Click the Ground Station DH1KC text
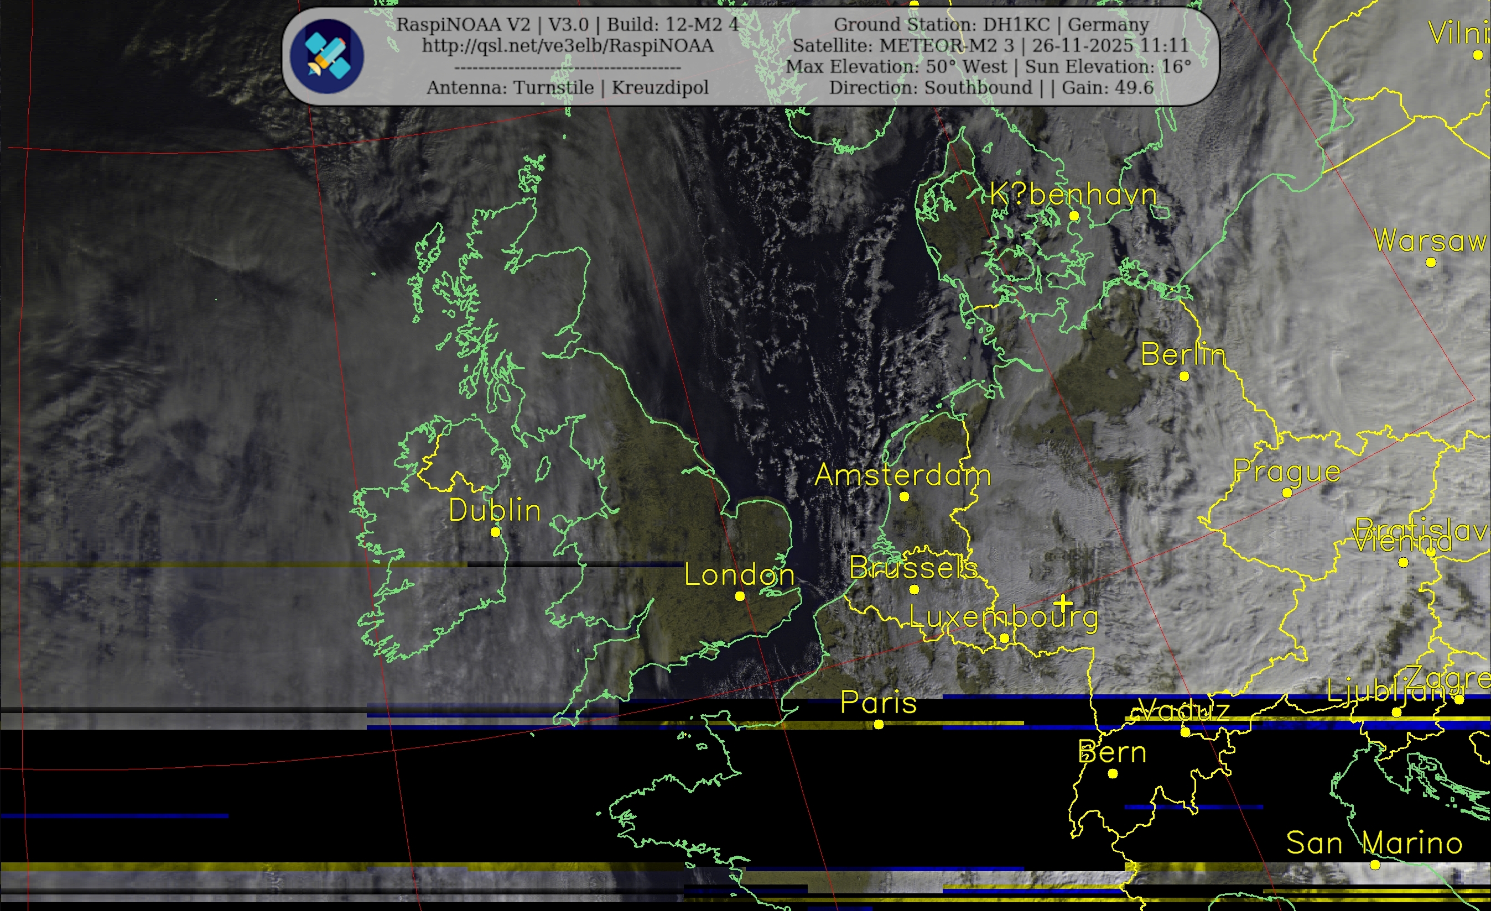Viewport: 1491px width, 911px height. click(990, 25)
